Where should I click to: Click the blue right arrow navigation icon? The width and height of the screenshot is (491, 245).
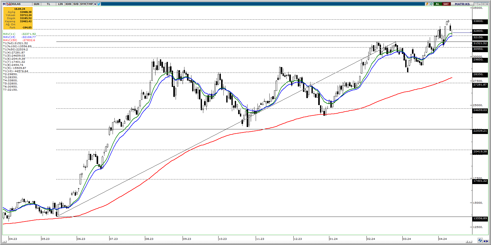click(487, 241)
